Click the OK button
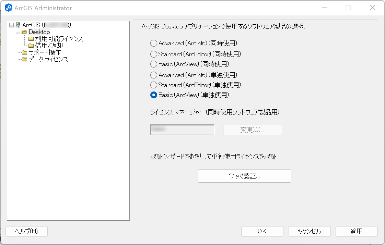This screenshot has width=385, height=245. [x=262, y=231]
